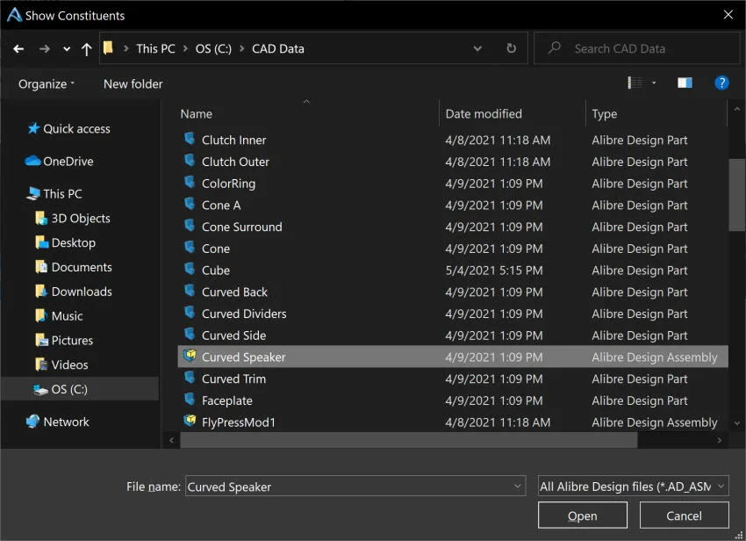Viewport: 746px width, 541px height.
Task: Click the vertical scrollbar thumb
Action: point(736,195)
